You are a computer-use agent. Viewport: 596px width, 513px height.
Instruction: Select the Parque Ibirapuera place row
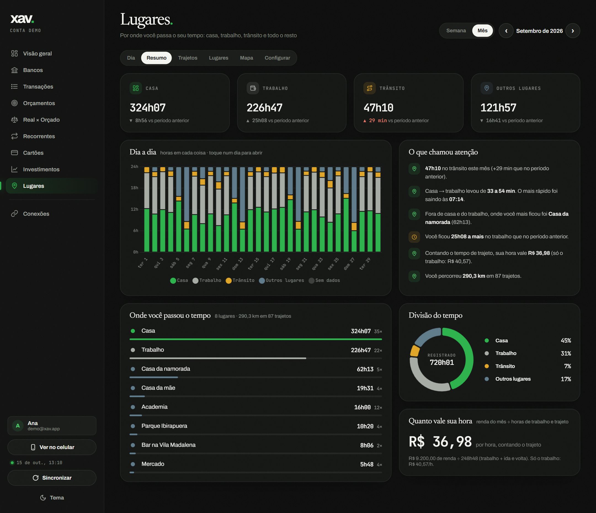pos(256,428)
